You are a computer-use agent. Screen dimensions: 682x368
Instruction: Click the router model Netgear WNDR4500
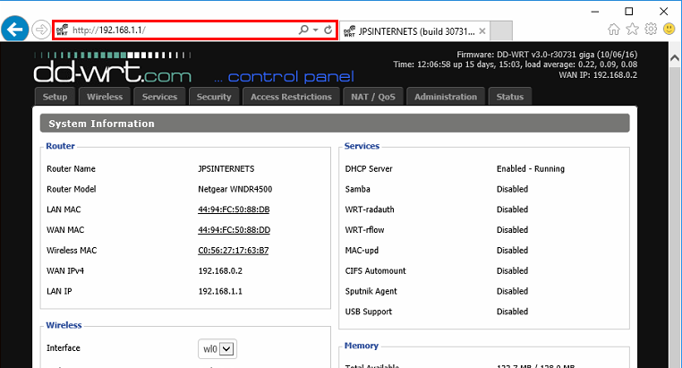(x=235, y=189)
